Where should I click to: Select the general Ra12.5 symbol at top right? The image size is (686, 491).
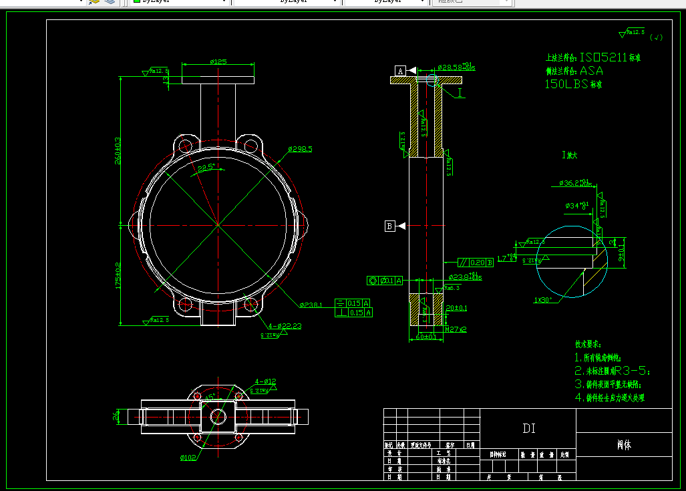click(x=632, y=33)
